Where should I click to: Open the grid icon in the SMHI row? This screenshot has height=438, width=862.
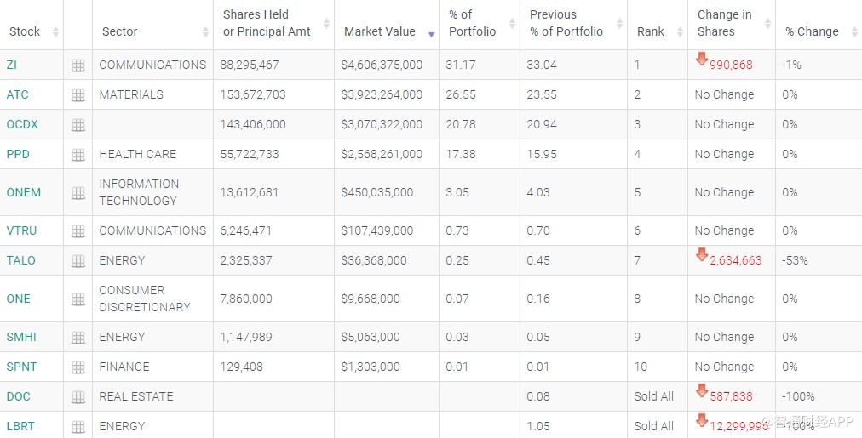[78, 338]
